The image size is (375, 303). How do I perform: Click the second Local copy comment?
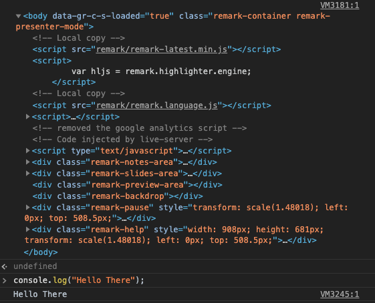pyautogui.click(x=79, y=93)
